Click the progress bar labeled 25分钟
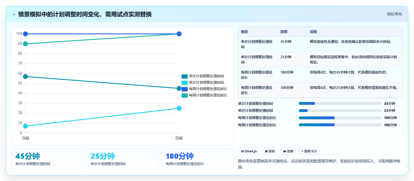Image resolution: width=414 pixels, height=181 pixels. 340,110
